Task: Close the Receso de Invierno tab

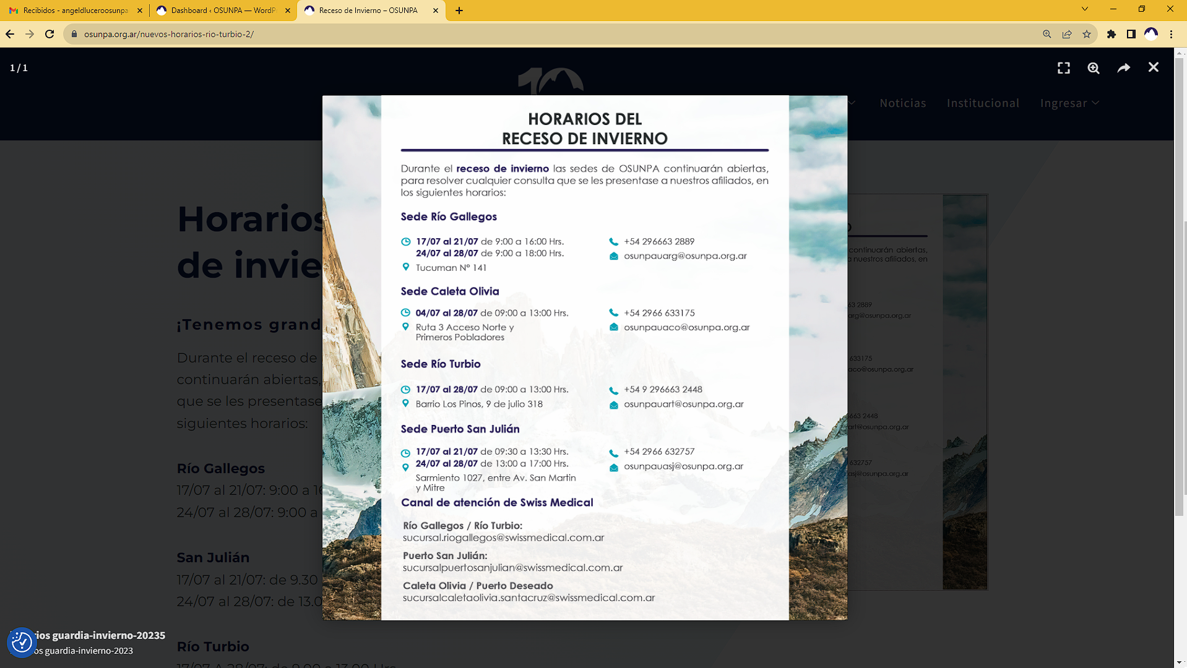Action: (436, 11)
